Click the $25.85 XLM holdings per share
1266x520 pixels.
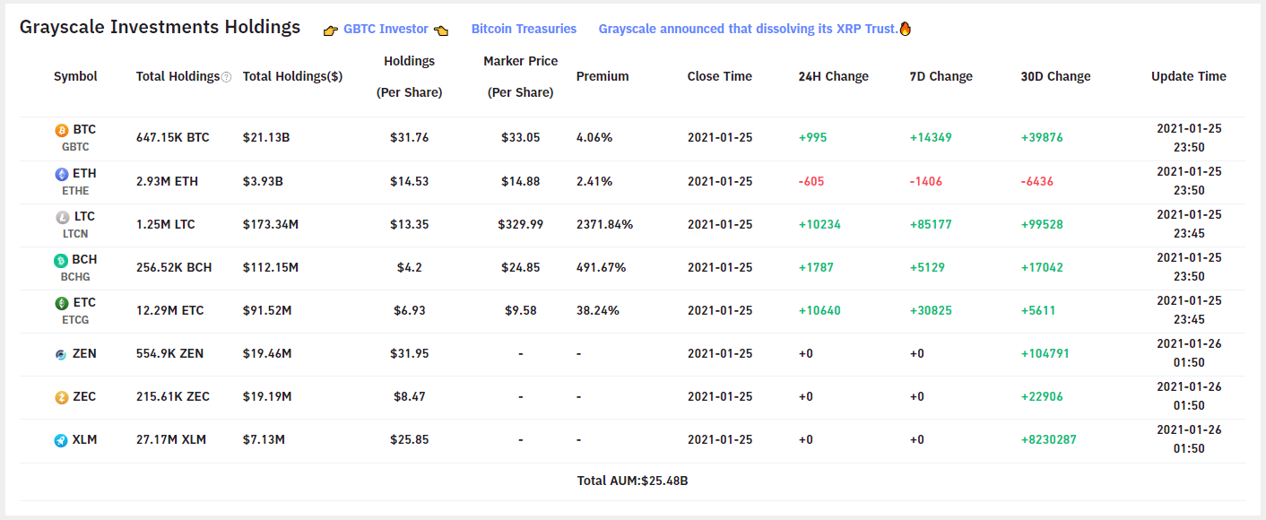point(410,439)
